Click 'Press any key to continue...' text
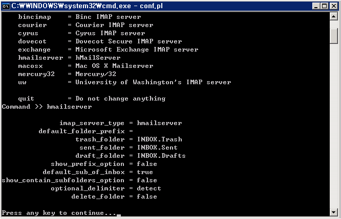 tap(59, 213)
